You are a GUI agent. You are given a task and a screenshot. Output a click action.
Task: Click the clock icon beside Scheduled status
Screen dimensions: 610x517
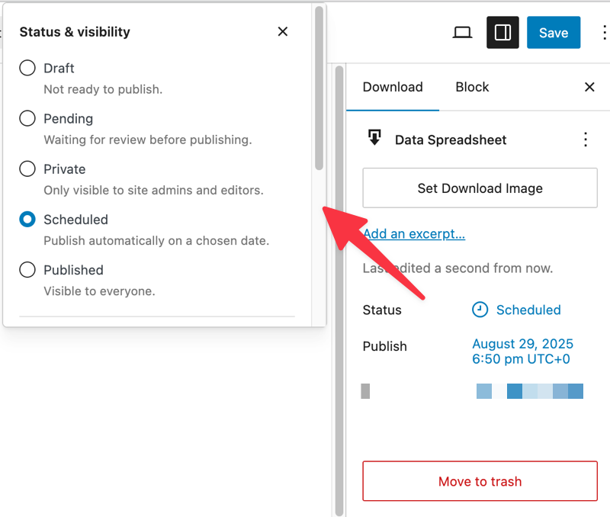tap(480, 310)
